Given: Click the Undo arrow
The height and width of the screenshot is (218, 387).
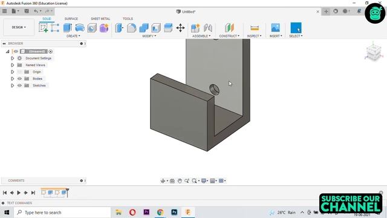Looking at the screenshot, I should (36, 11).
